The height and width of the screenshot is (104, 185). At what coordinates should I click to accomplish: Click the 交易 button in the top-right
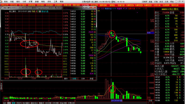tap(167, 2)
